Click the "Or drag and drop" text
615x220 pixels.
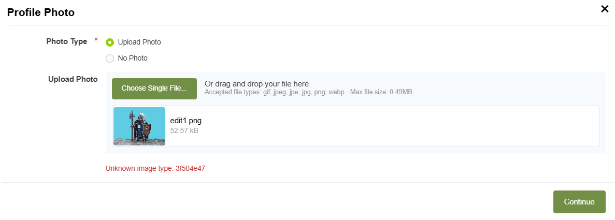256,84
